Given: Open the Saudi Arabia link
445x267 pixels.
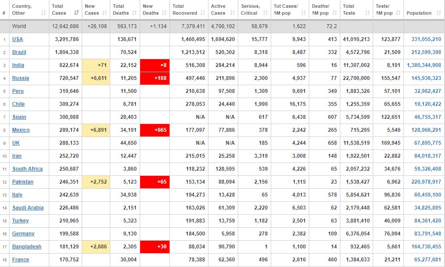Looking at the screenshot, I should 28,208.
